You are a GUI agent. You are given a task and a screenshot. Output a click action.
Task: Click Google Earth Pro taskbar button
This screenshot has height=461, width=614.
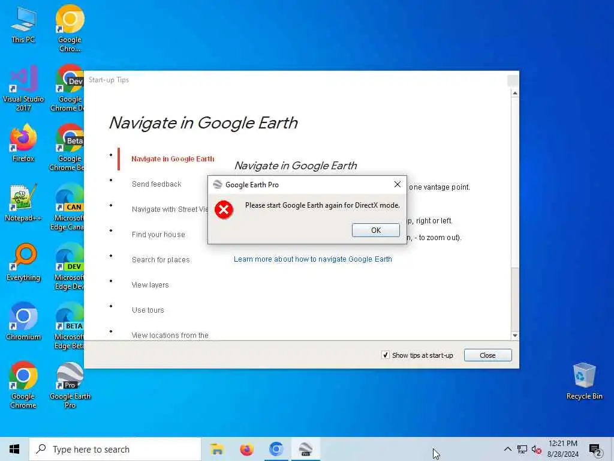tap(305, 449)
